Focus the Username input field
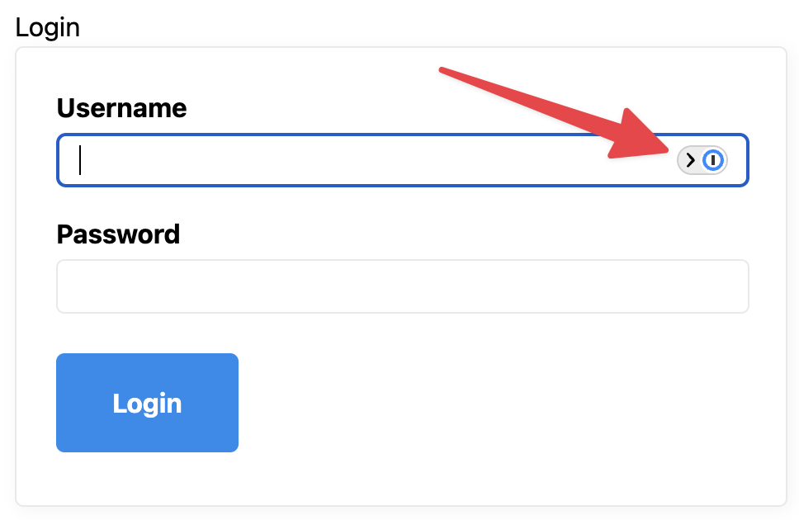The height and width of the screenshot is (520, 799). tap(363, 160)
